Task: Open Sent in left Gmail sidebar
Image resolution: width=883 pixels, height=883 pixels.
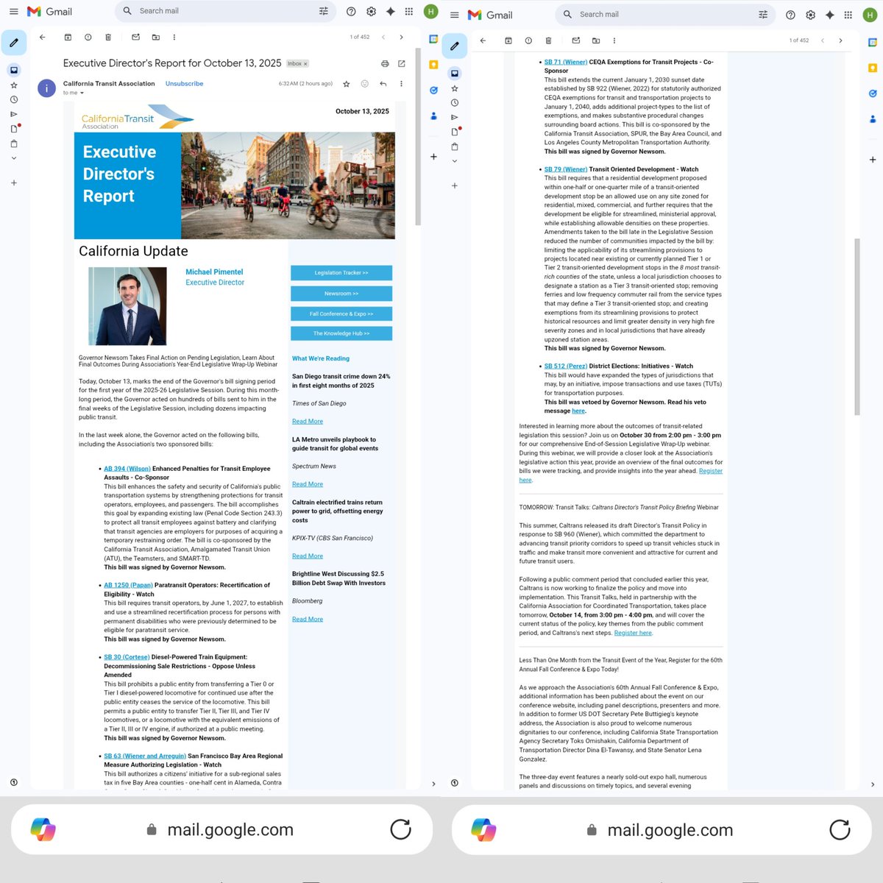Action: (x=13, y=114)
